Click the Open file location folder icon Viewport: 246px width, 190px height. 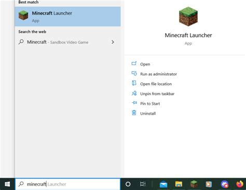pos(134,83)
